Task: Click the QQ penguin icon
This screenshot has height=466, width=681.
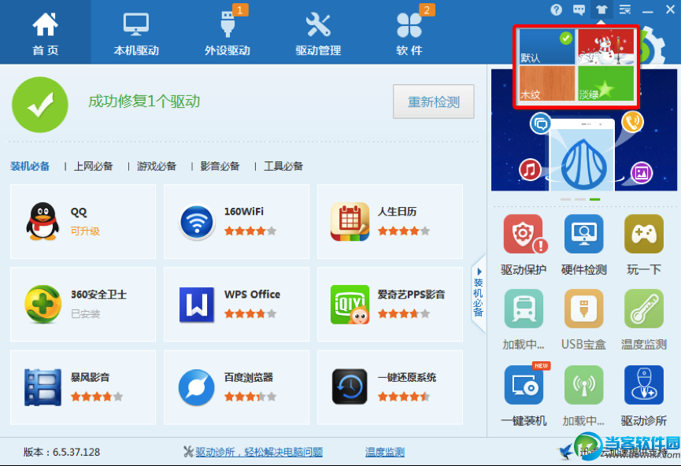Action: pyautogui.click(x=43, y=221)
